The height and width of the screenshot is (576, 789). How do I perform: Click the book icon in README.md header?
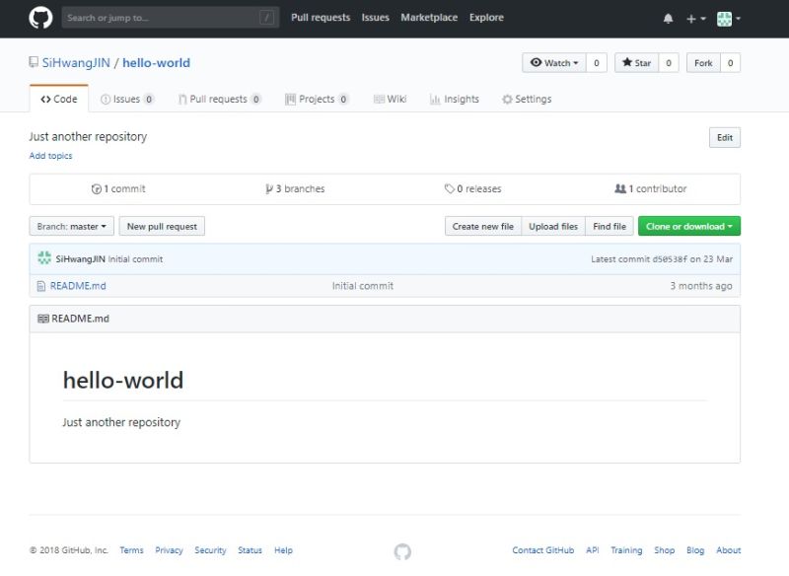(43, 319)
